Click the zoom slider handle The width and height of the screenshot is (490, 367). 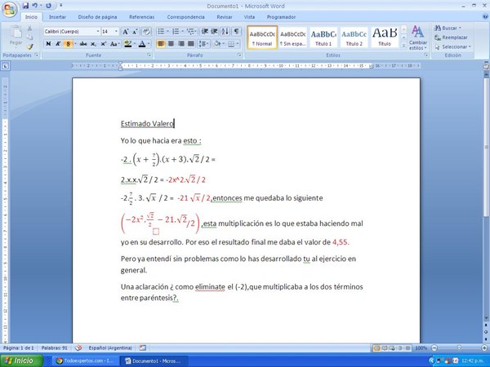tap(459, 347)
